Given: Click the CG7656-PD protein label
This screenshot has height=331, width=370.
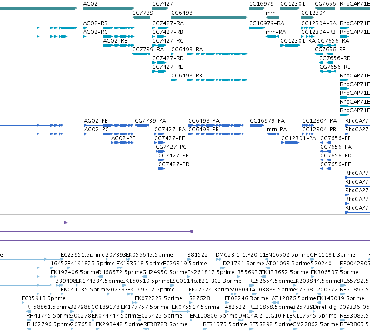Looking at the screenshot, I should click(336, 156).
